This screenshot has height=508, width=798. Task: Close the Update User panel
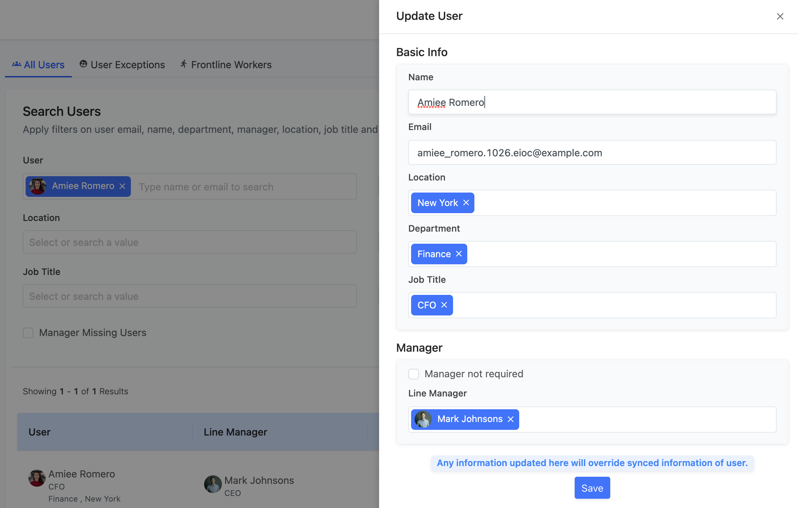(x=780, y=16)
